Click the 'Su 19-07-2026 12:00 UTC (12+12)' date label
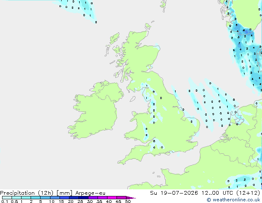262x203 pixels. point(205,193)
